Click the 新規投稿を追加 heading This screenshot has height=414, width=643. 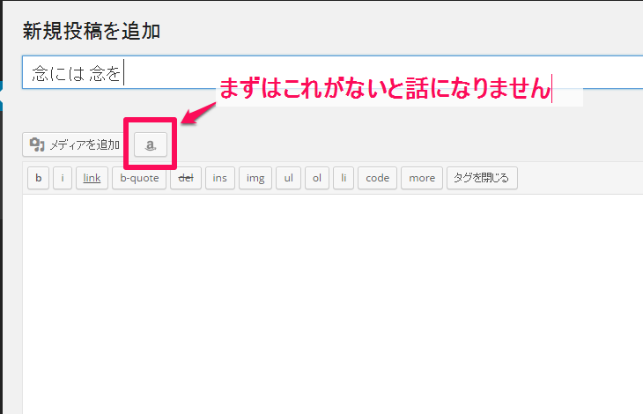pos(91,31)
